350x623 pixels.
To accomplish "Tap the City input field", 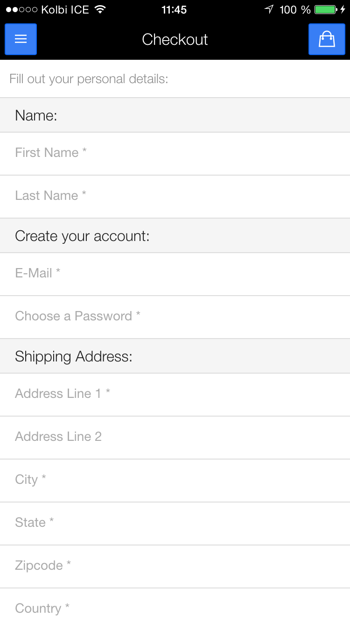I will pyautogui.click(x=175, y=480).
